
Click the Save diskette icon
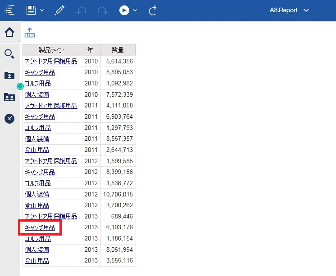[31, 10]
